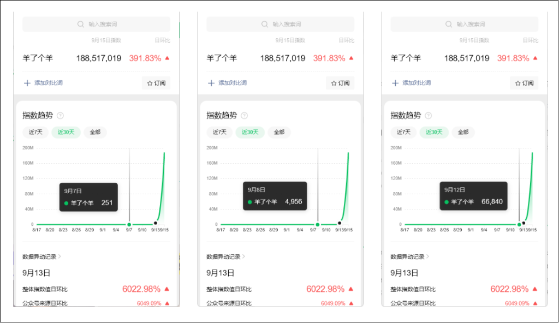Click the plus icon beside 添加对比词 in right panel

[x=395, y=83]
